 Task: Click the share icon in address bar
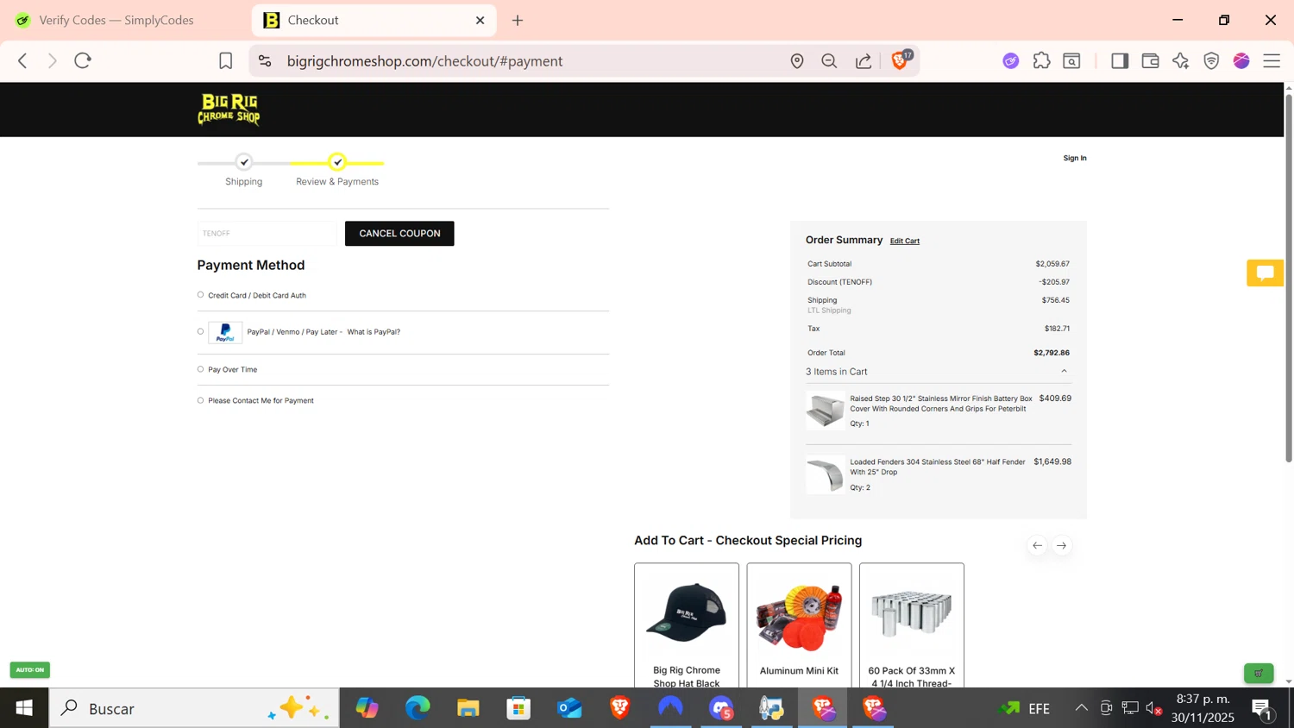coord(864,61)
